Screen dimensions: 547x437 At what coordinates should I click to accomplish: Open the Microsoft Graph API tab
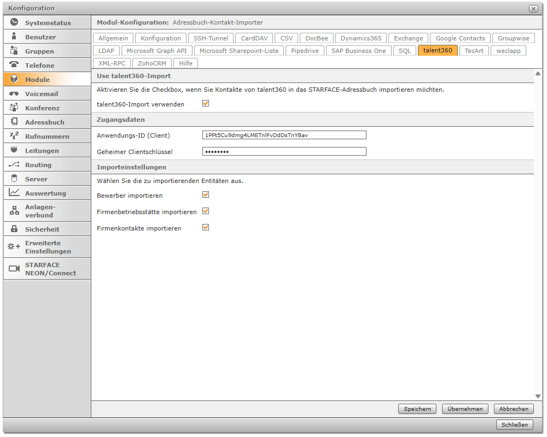tap(156, 51)
